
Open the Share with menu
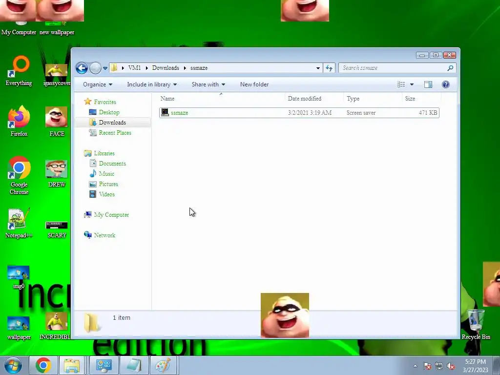click(208, 84)
